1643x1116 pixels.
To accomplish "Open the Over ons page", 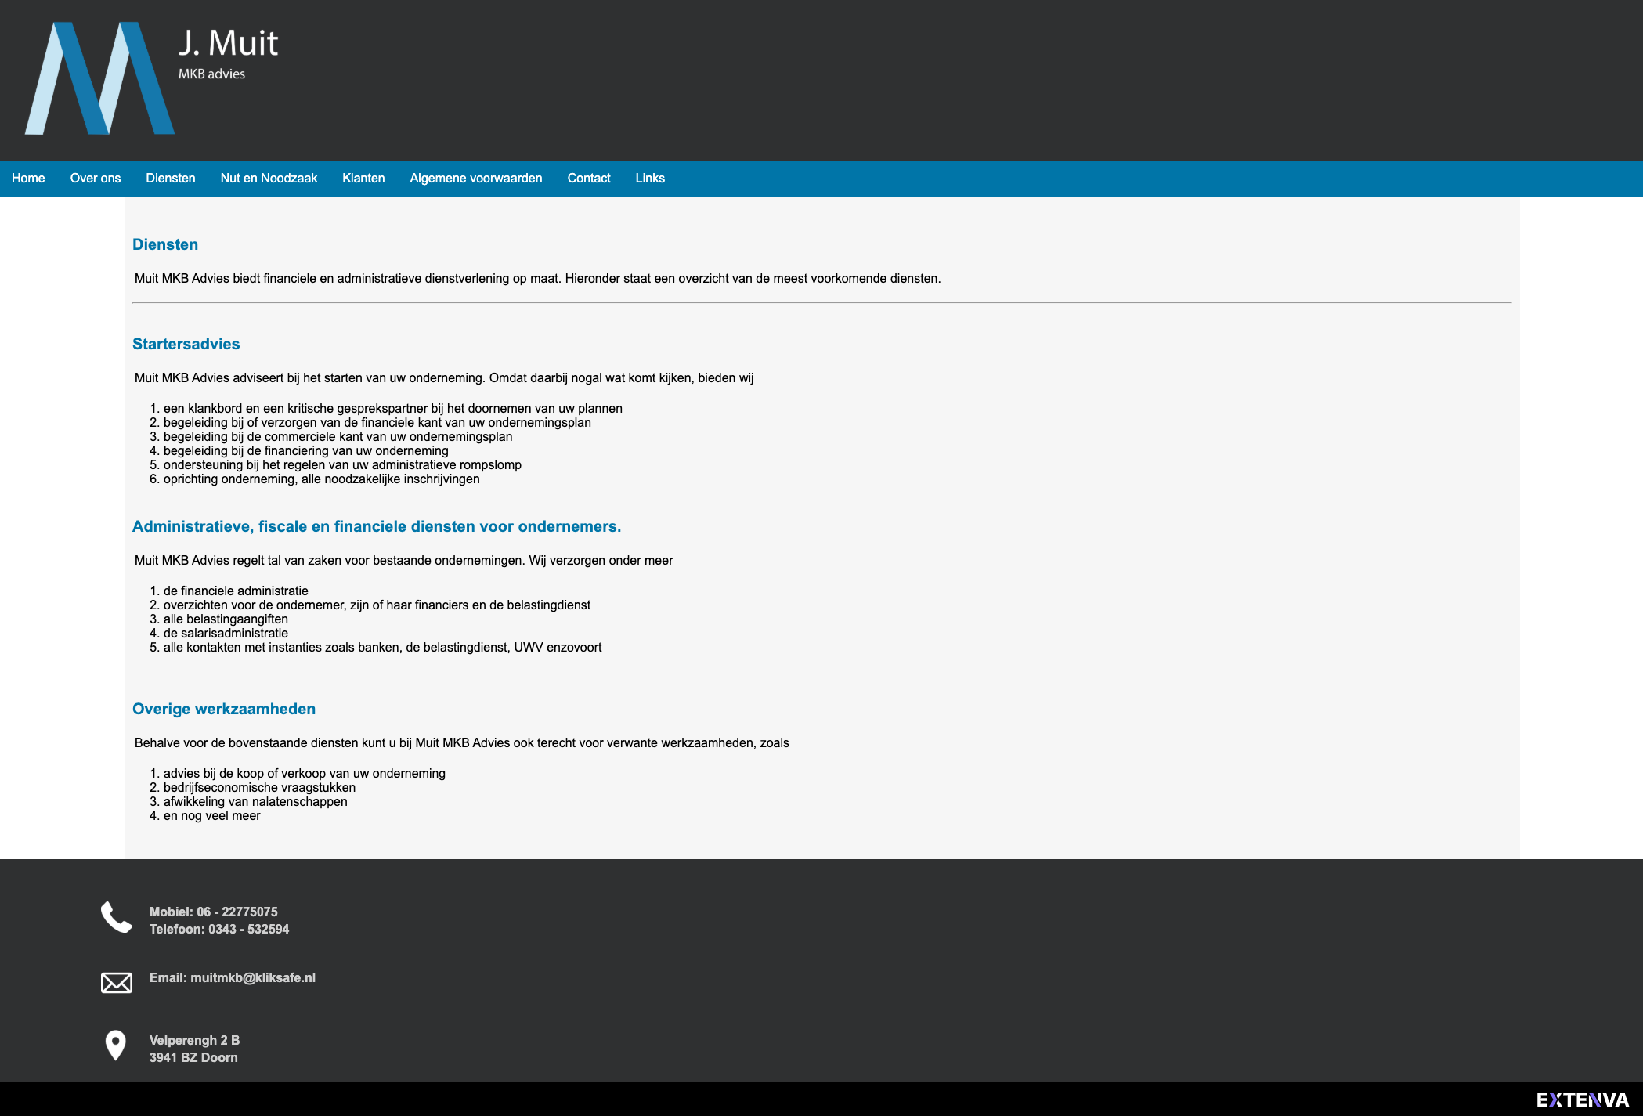I will (96, 178).
